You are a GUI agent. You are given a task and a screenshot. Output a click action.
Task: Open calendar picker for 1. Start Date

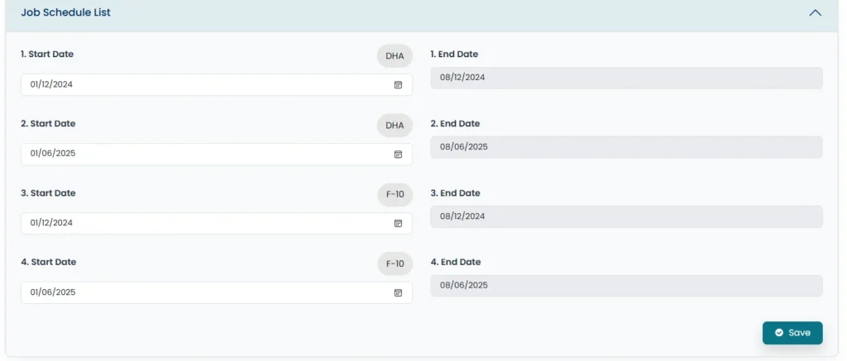tap(398, 85)
